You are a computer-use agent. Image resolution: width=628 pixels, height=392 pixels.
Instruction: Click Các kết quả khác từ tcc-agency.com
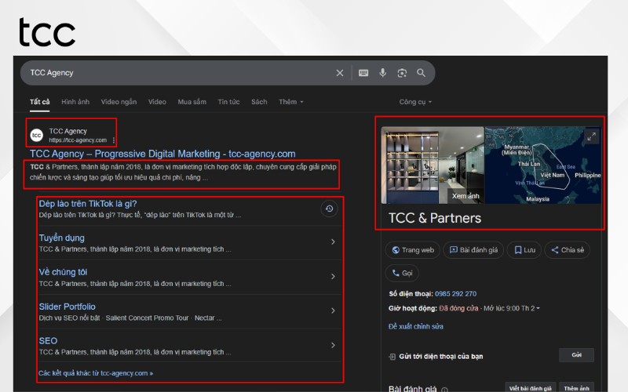tap(96, 373)
